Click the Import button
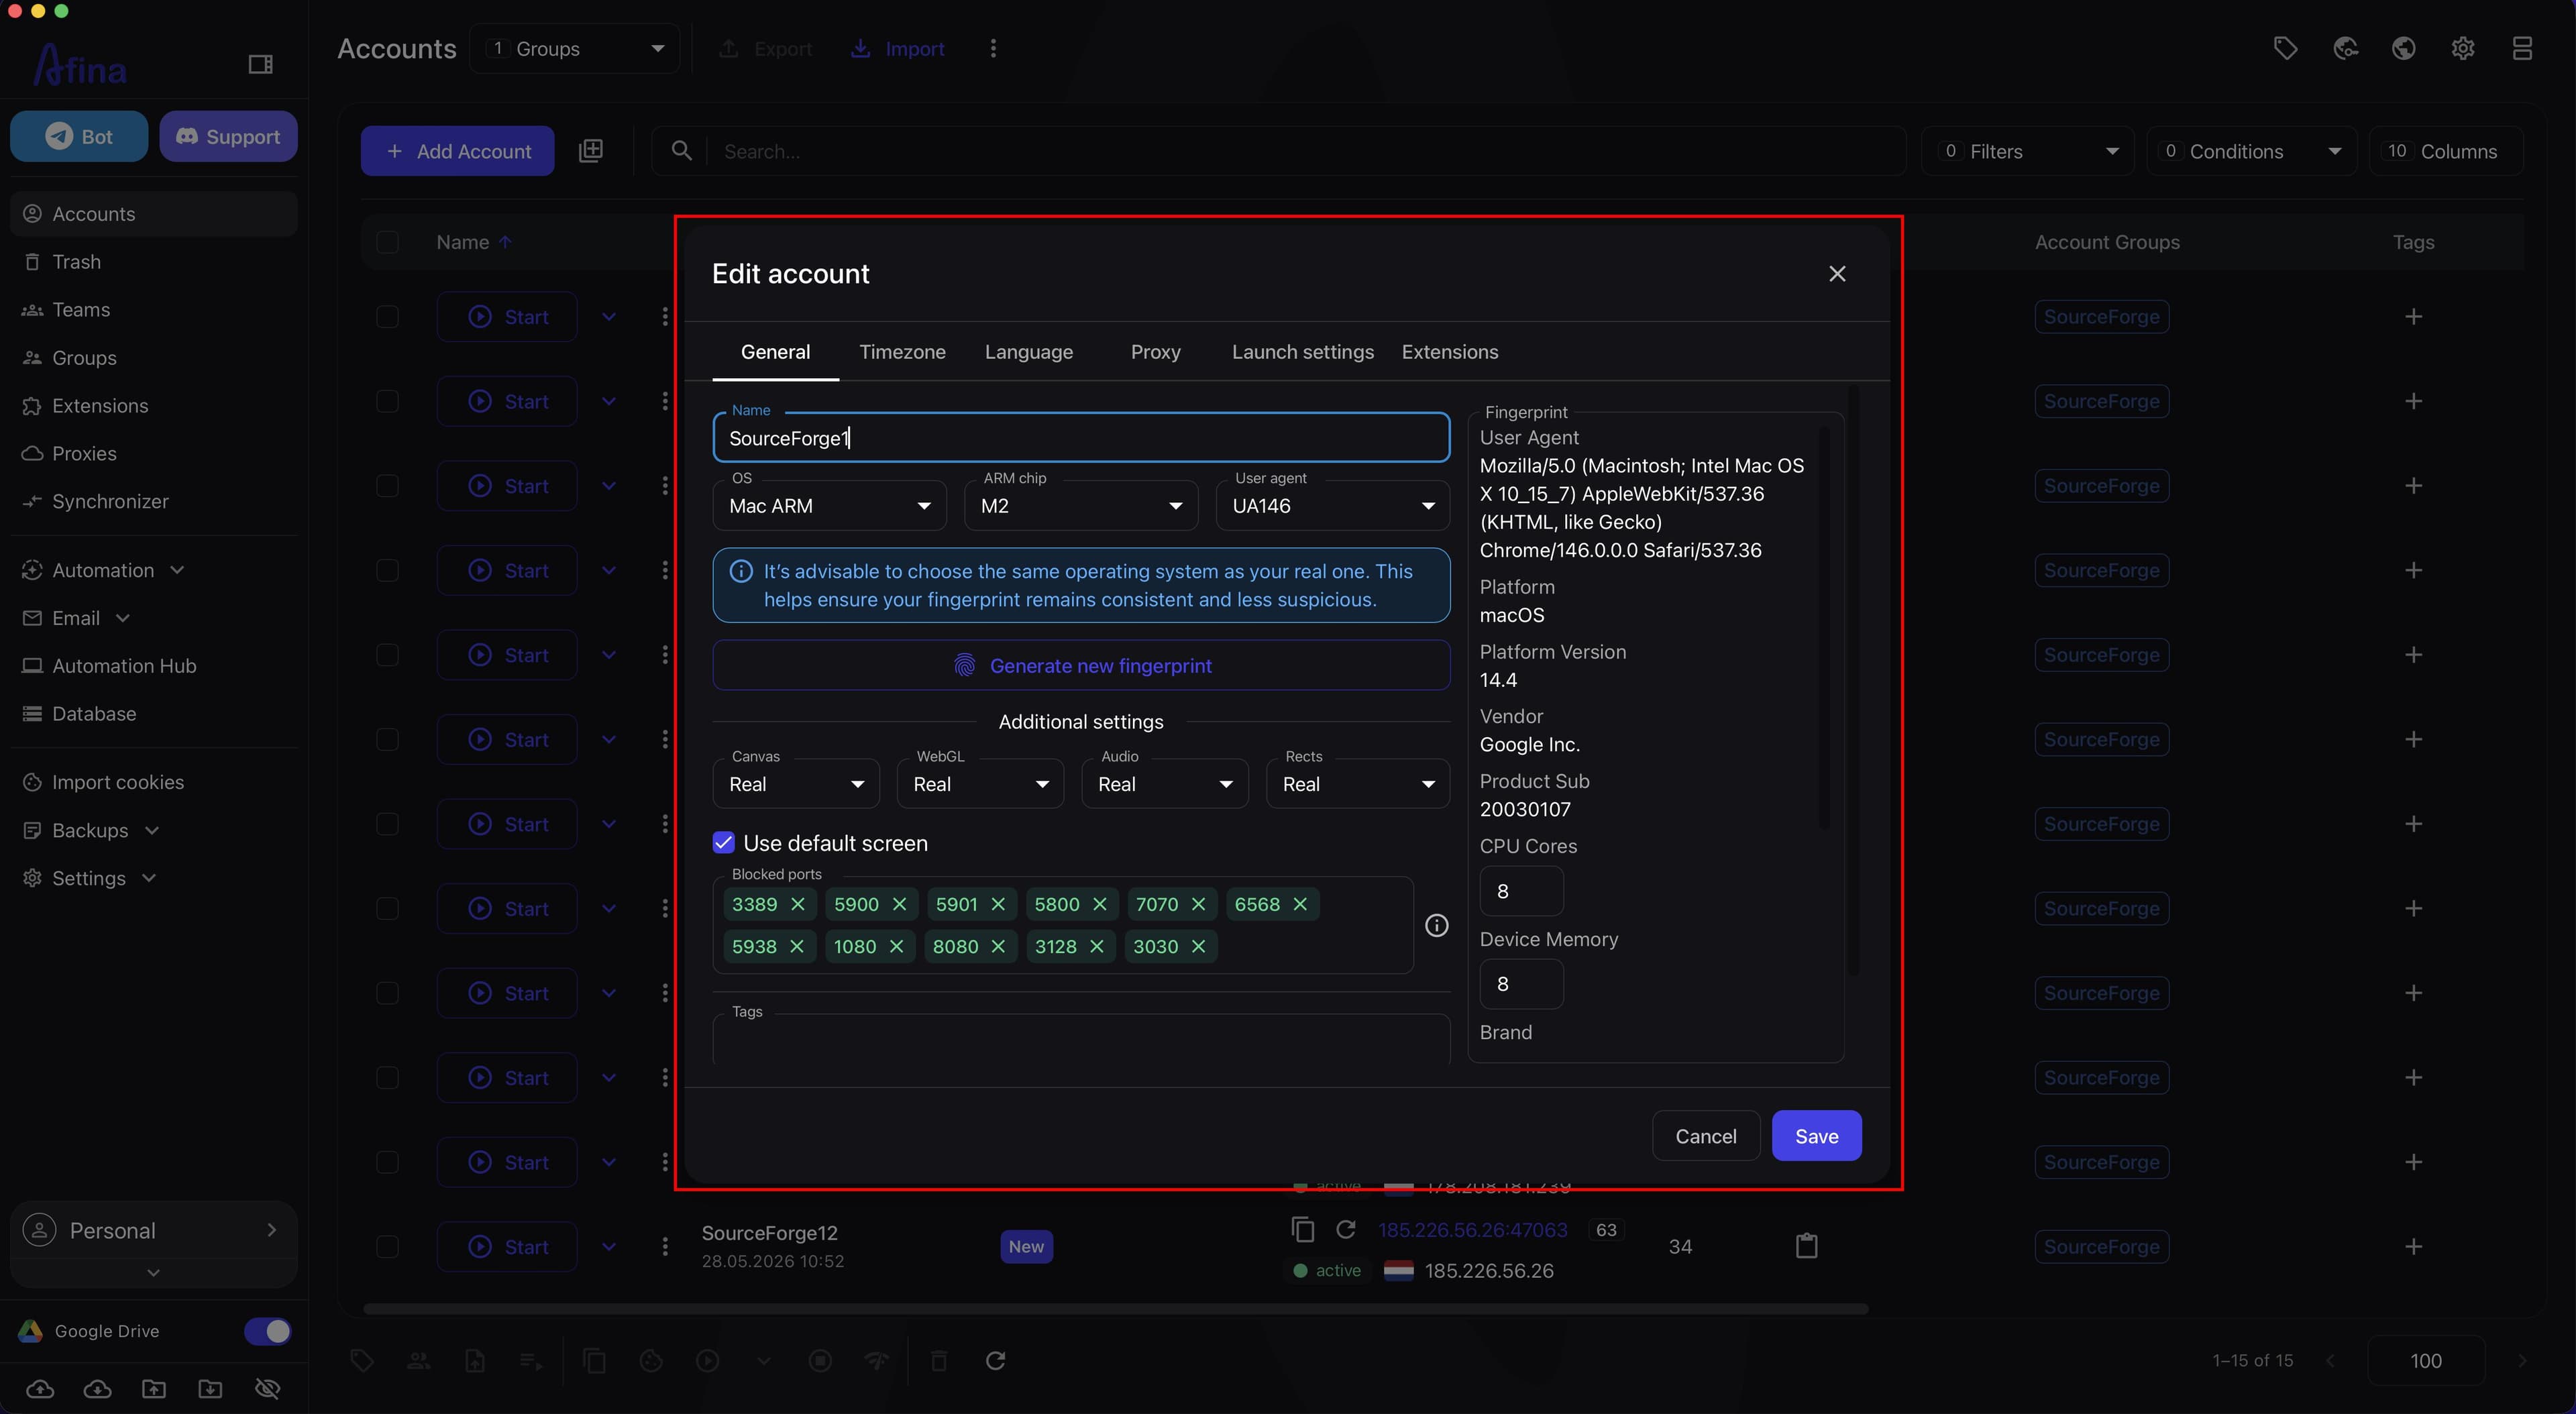Image resolution: width=2576 pixels, height=1414 pixels. coord(897,49)
